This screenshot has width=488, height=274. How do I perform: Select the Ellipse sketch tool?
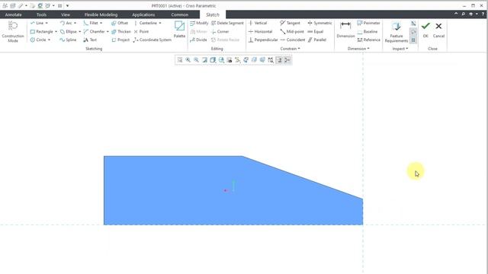pyautogui.click(x=69, y=32)
